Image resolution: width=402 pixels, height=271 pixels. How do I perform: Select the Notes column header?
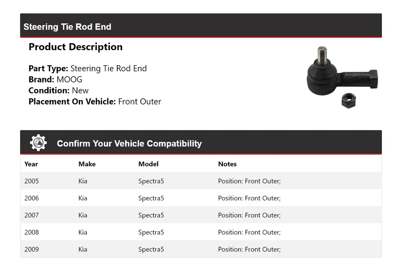coord(227,164)
